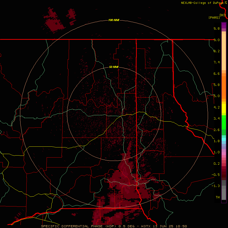The image size is (228, 228).
Task: Click the 1.0 scale value
Action: tap(217, 152)
